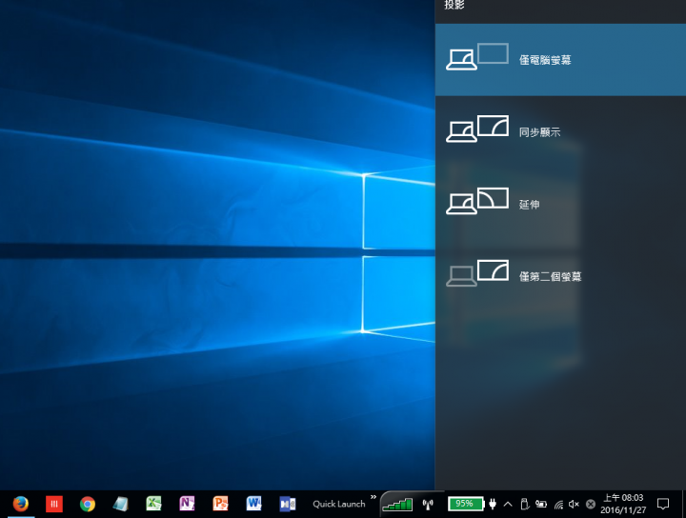Choose 僅第二個螢幕 second screen only
Image resolution: width=686 pixels, height=518 pixels.
click(560, 276)
